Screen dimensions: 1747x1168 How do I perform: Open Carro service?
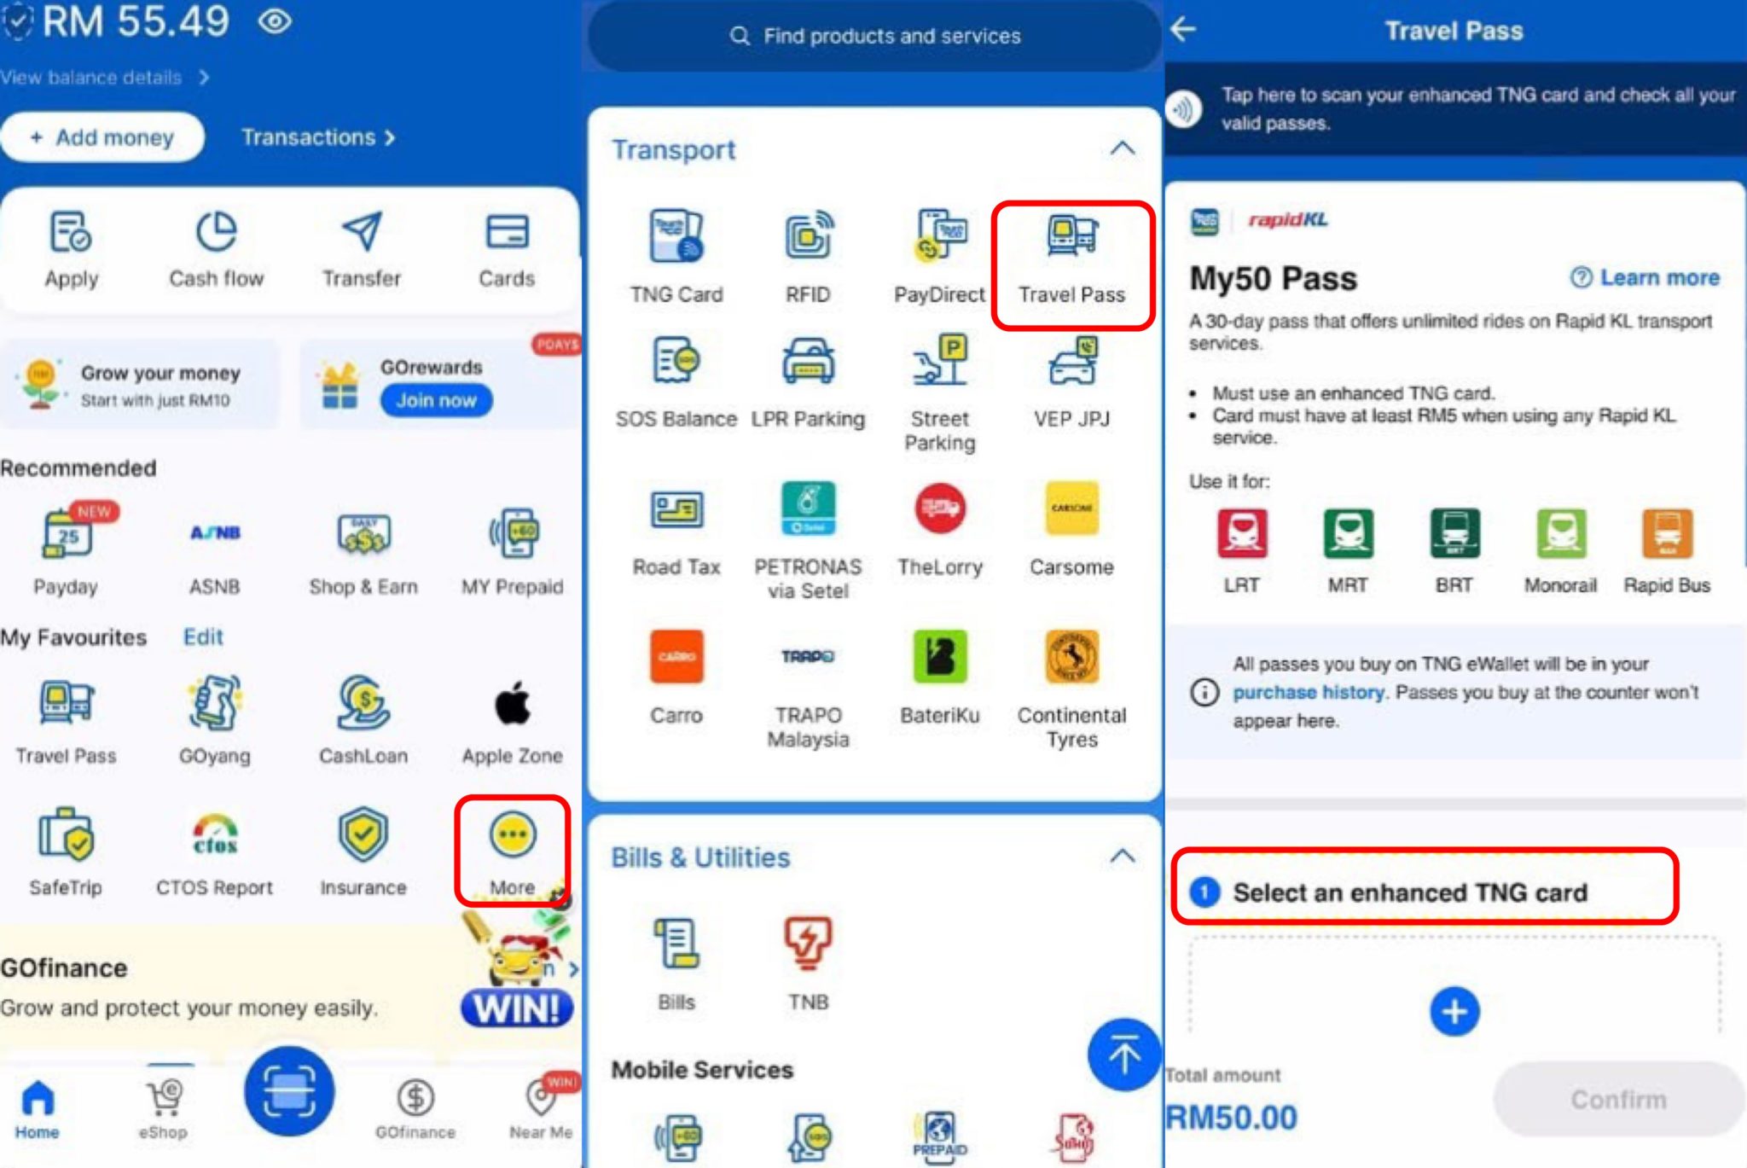point(676,678)
